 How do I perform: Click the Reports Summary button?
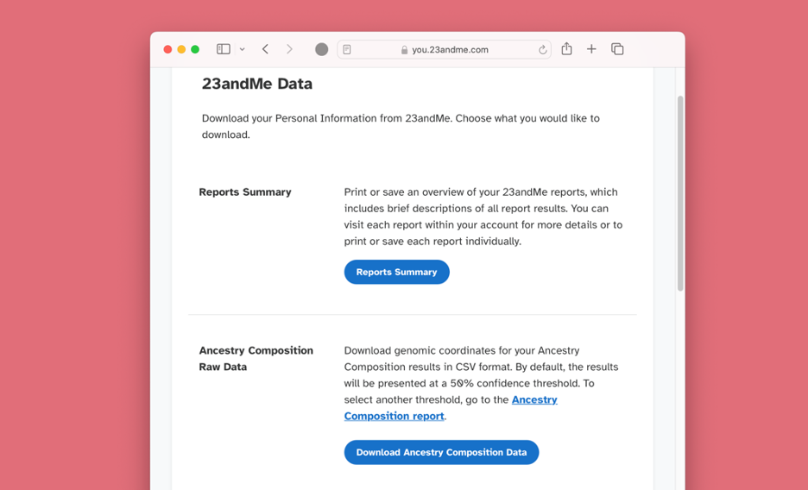click(x=396, y=272)
